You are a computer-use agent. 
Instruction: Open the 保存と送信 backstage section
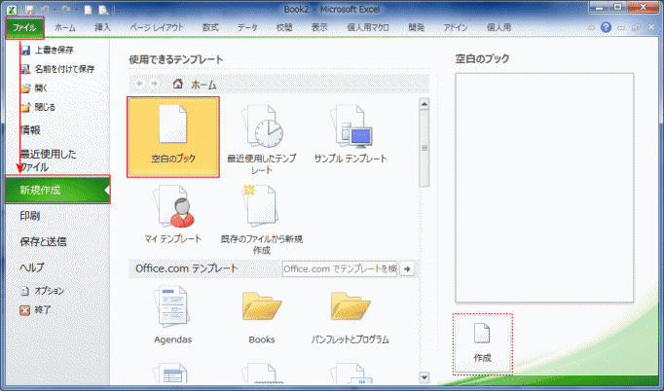(43, 241)
